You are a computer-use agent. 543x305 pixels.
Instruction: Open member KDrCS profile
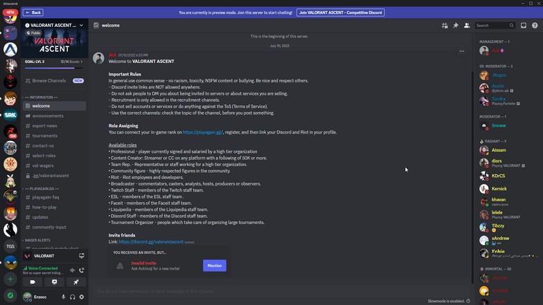coord(506,176)
